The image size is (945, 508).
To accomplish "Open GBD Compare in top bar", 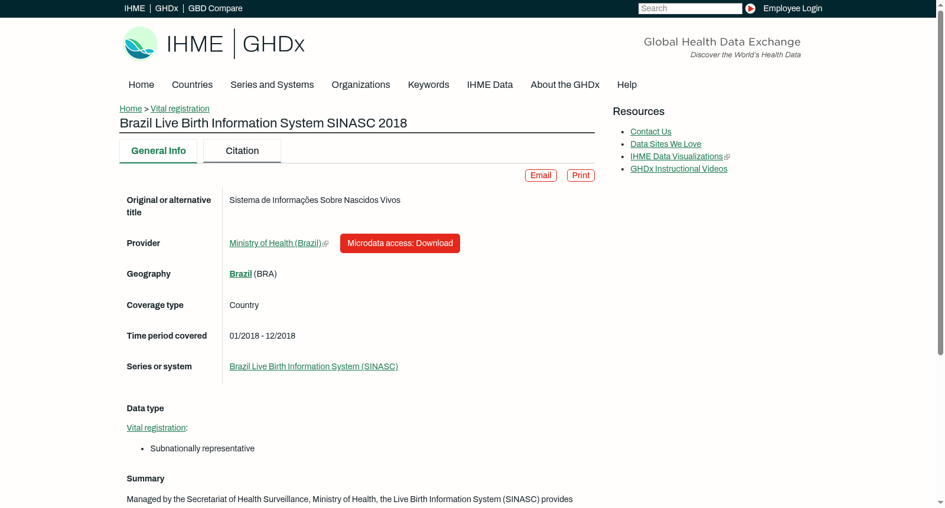I will pyautogui.click(x=215, y=8).
